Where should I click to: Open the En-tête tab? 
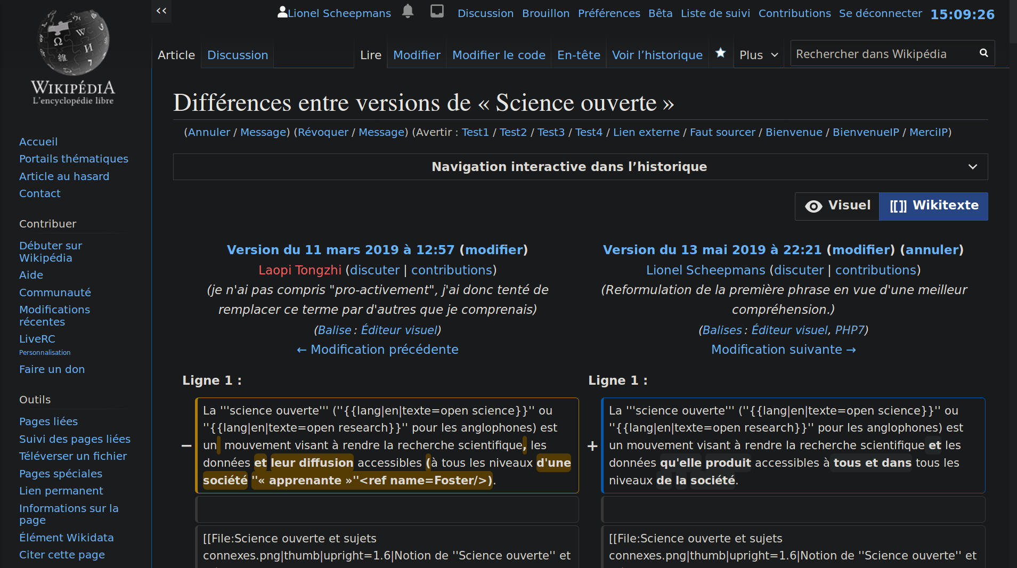pos(579,55)
